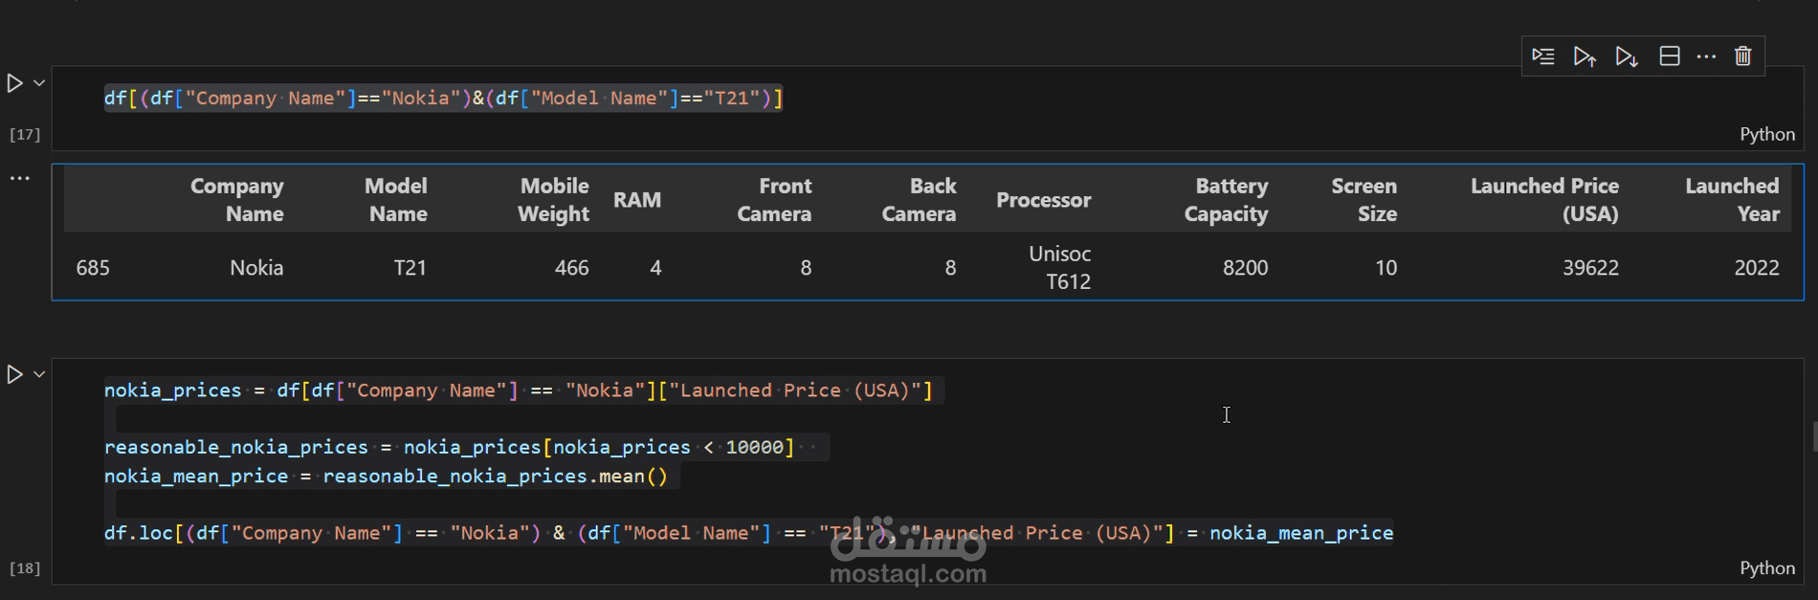Place cursor on the reasonable_nokia_prices line
The image size is (1818, 600).
448,448
